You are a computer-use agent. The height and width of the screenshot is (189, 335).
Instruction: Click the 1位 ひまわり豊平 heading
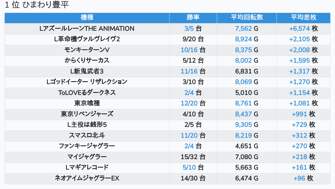(x=37, y=5)
